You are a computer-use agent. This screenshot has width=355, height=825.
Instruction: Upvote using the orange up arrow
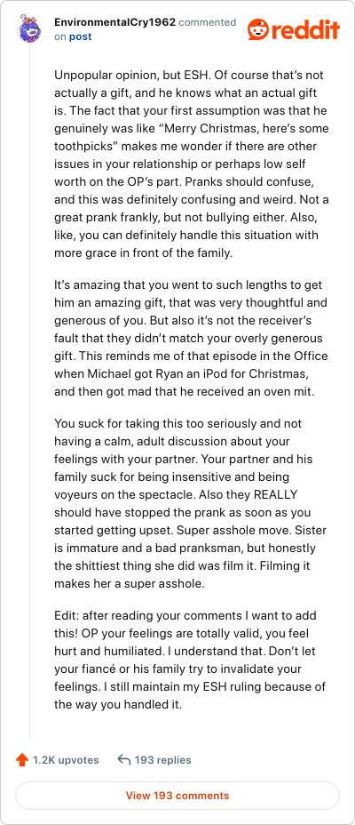[21, 760]
